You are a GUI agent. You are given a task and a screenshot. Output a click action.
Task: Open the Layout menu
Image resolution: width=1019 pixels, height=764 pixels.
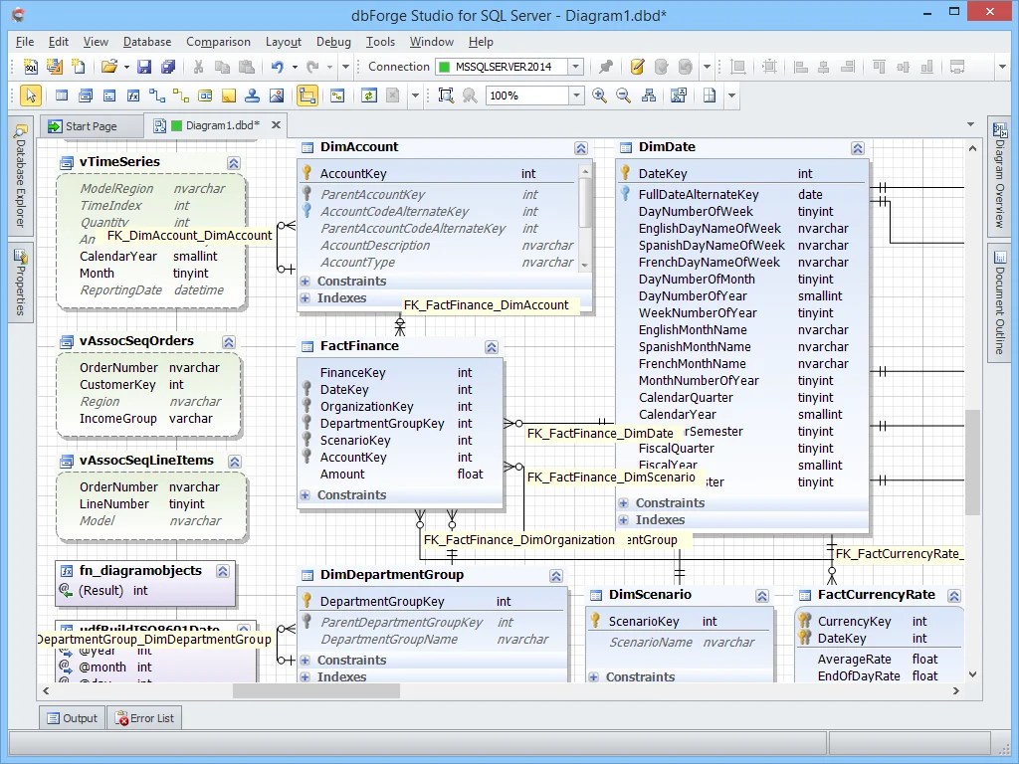pos(283,42)
